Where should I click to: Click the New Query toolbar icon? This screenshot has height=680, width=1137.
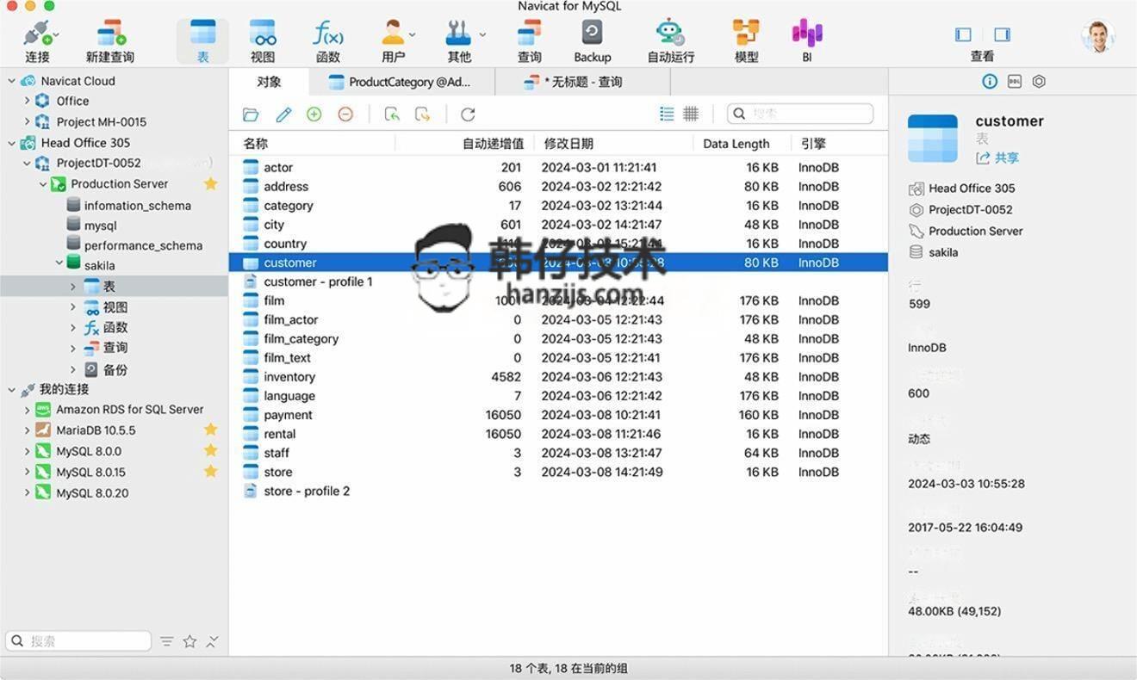point(109,40)
